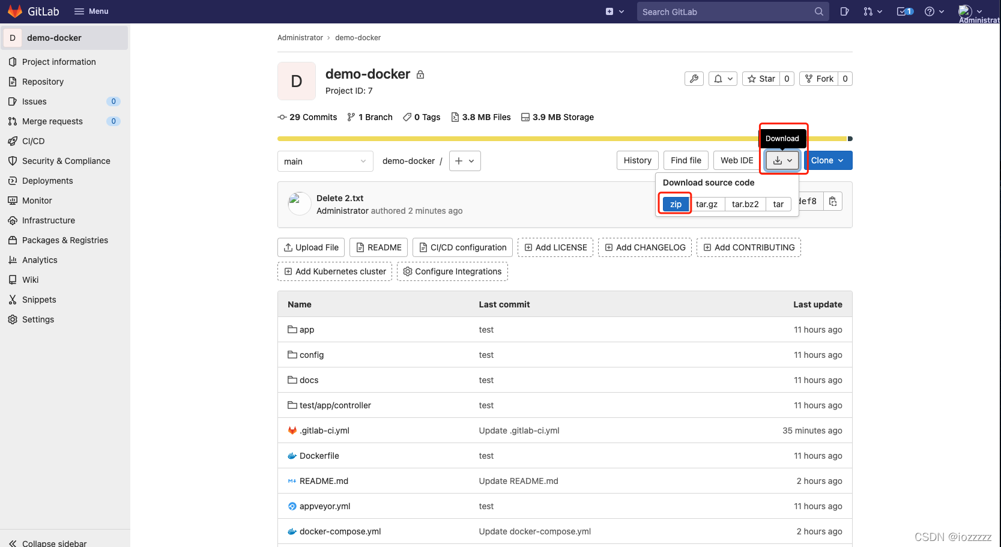
Task: Fork the demo-docker project
Action: (x=819, y=79)
